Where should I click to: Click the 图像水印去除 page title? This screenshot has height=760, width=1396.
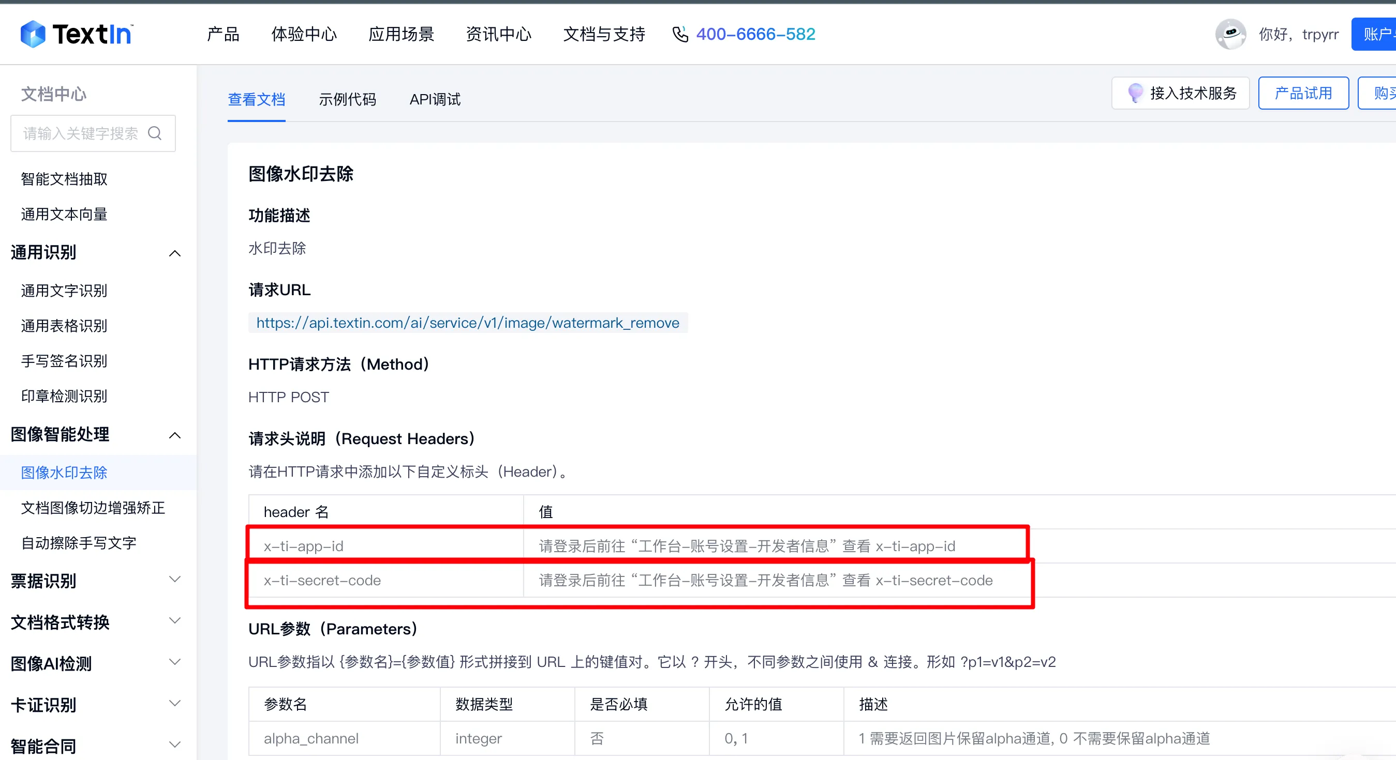[301, 174]
